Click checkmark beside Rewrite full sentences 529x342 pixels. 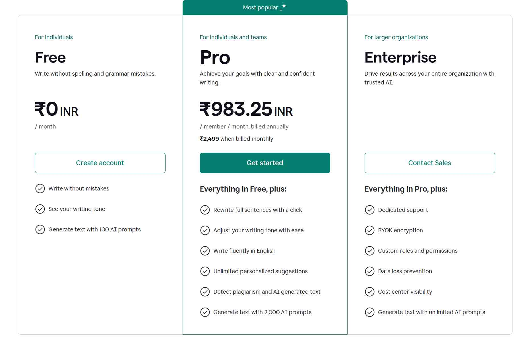pos(205,210)
